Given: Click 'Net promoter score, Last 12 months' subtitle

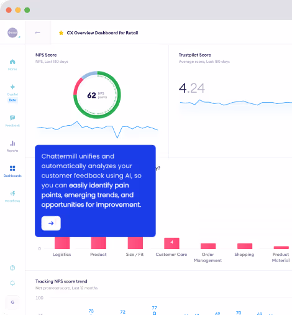Looking at the screenshot, I should click(66, 288).
